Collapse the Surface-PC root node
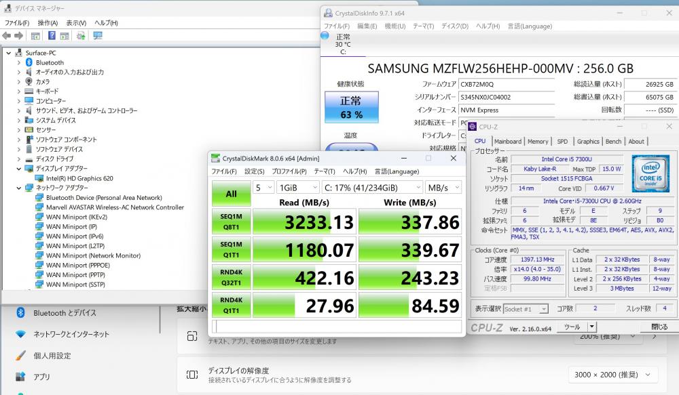Image resolution: width=679 pixels, height=395 pixels. (x=8, y=53)
